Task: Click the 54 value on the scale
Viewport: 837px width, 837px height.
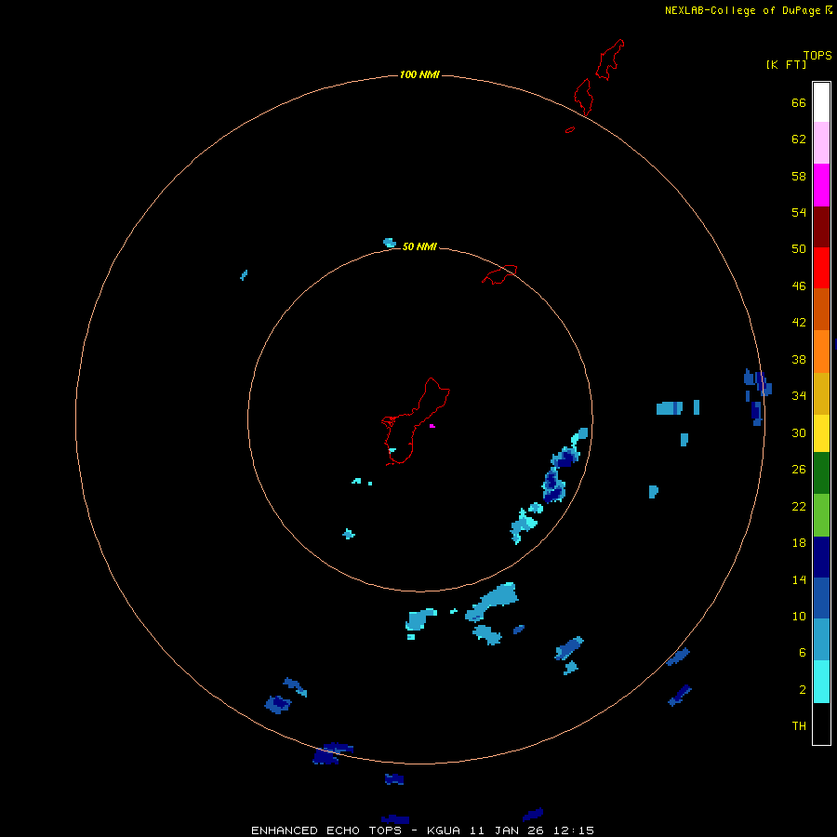Action: [x=799, y=212]
